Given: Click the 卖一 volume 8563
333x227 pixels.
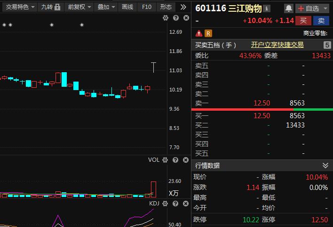Looking at the screenshot, I should pos(297,103).
